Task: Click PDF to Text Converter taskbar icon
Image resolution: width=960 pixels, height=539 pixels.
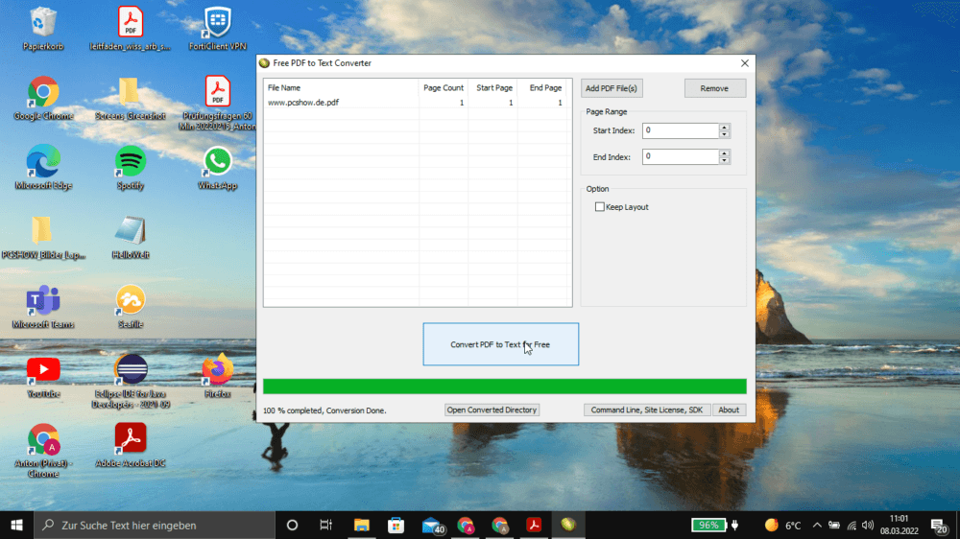Action: pyautogui.click(x=568, y=525)
